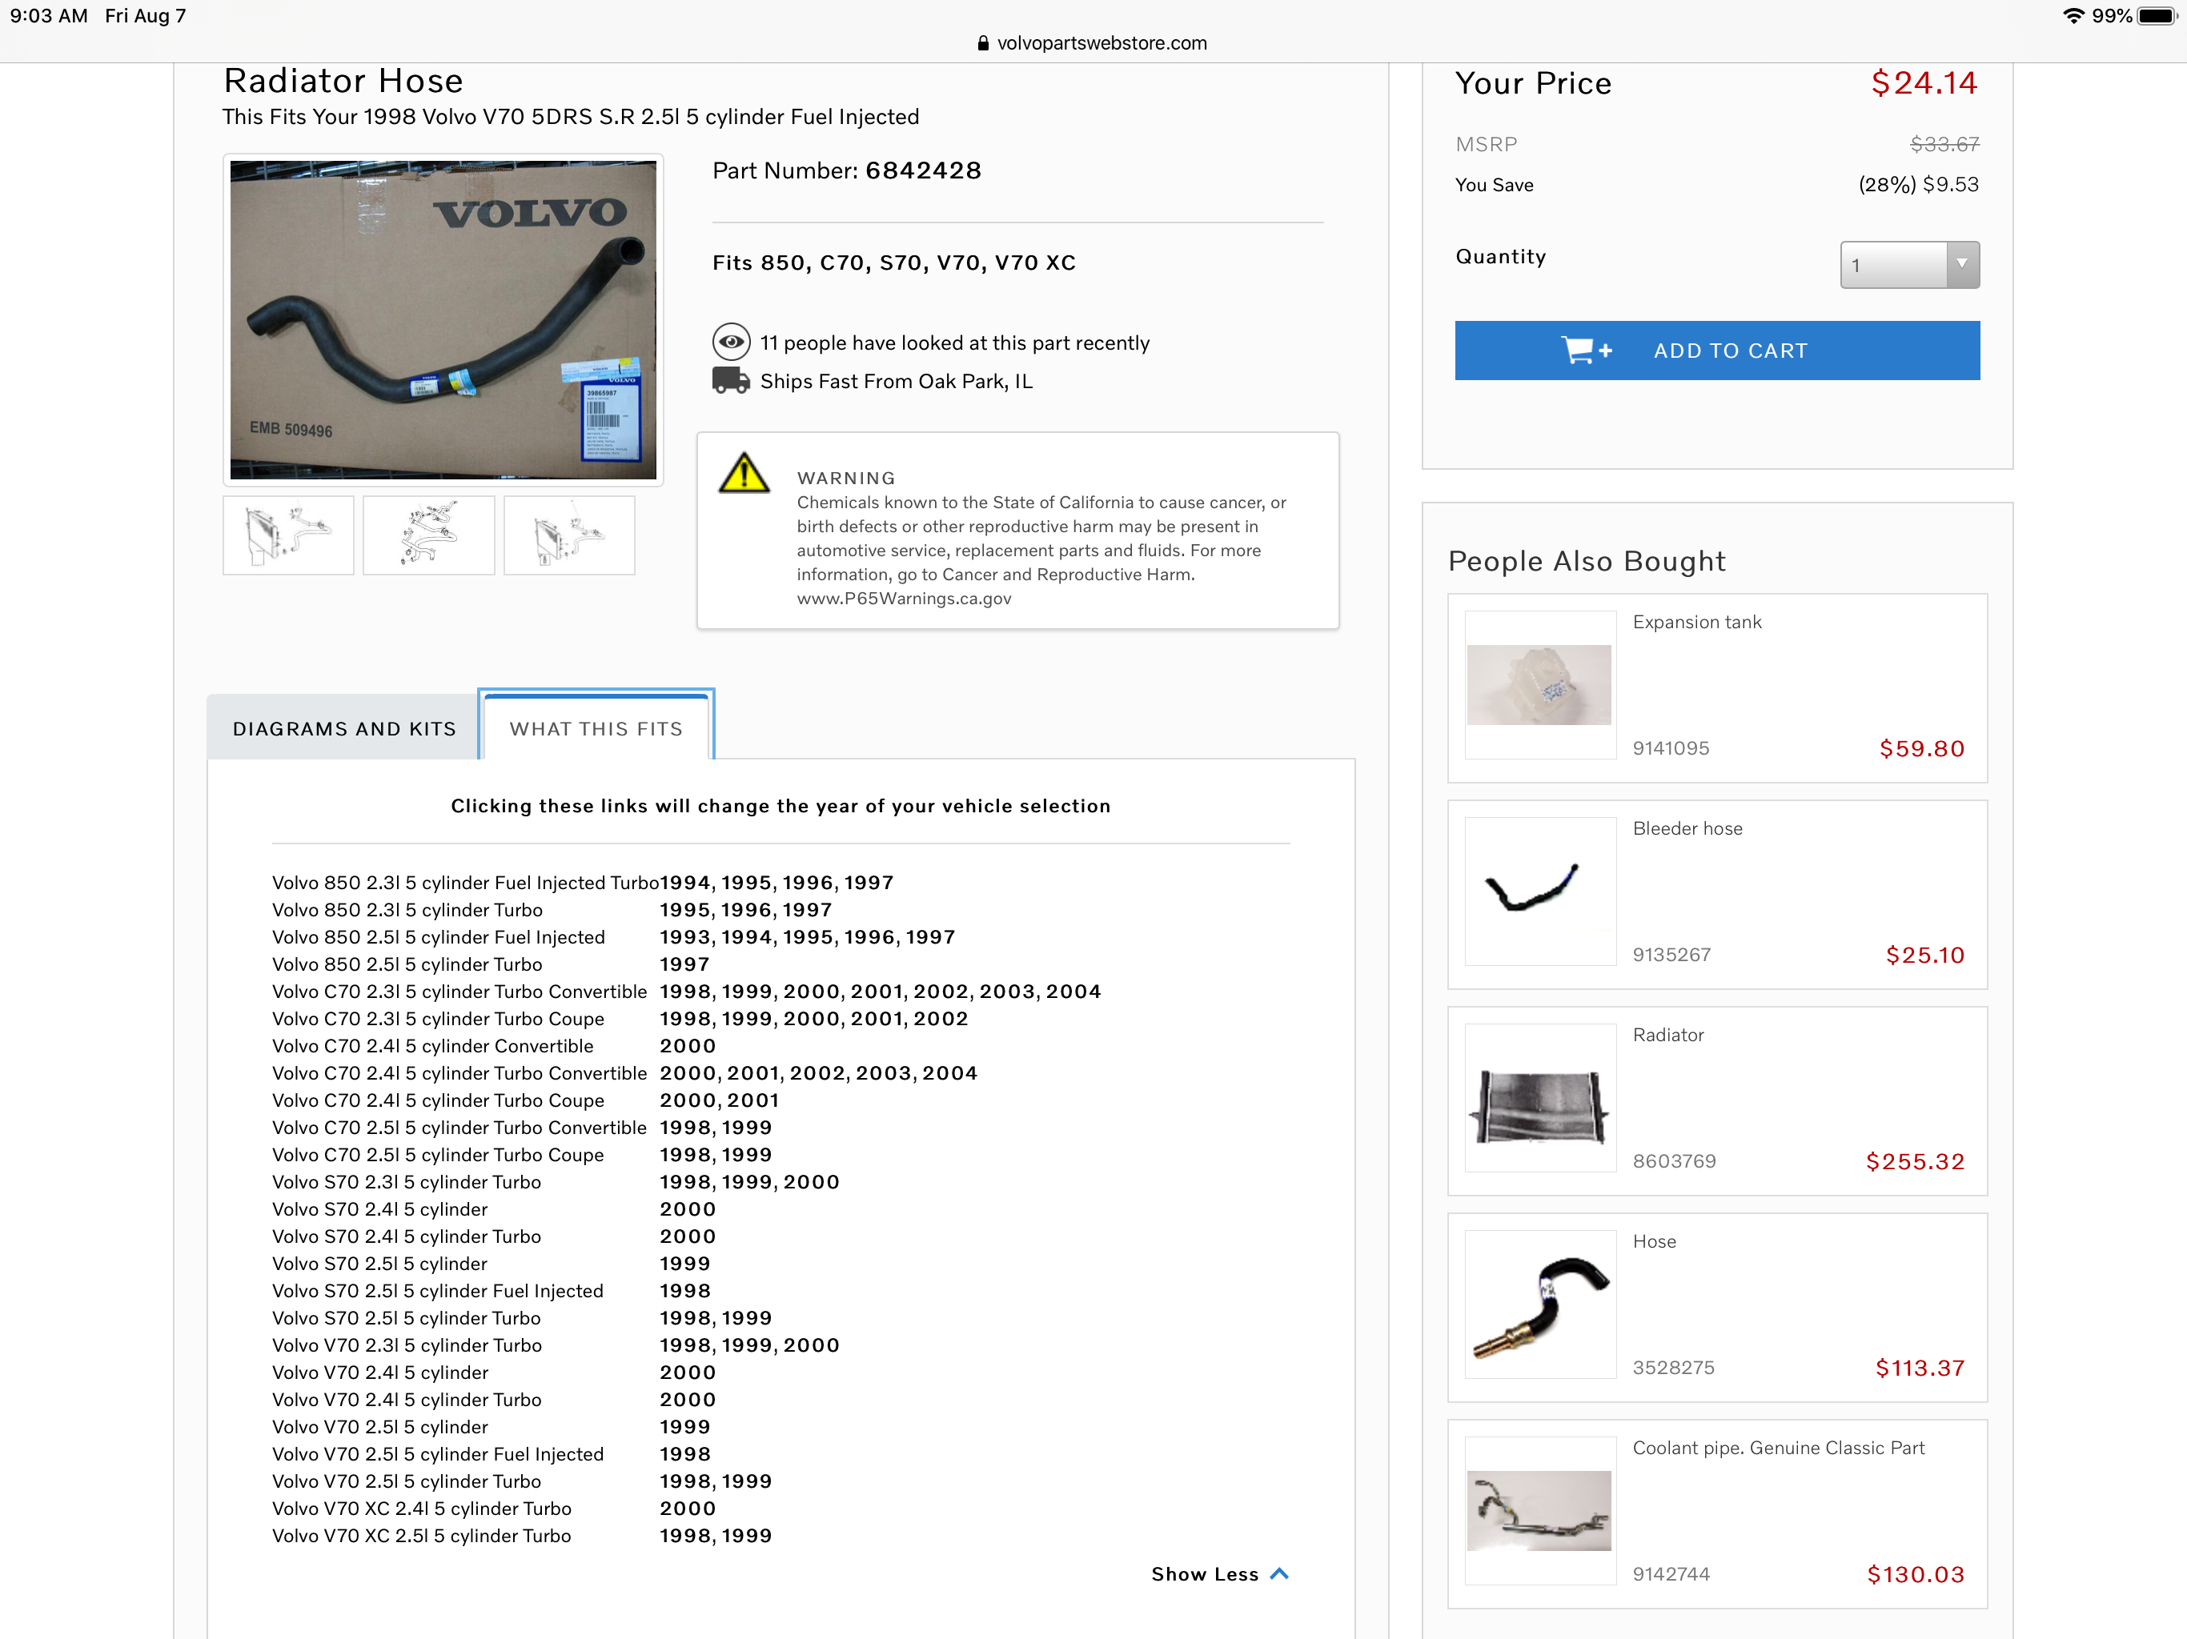
Task: Select the What This Fits tab
Action: (x=596, y=728)
